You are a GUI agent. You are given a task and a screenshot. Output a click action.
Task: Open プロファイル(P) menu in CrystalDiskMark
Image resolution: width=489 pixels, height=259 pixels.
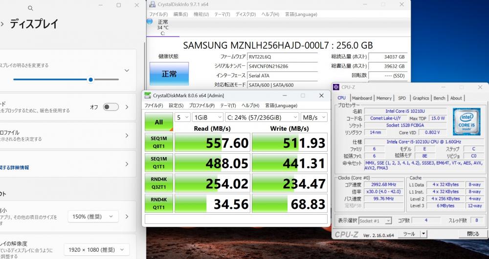pos(202,105)
